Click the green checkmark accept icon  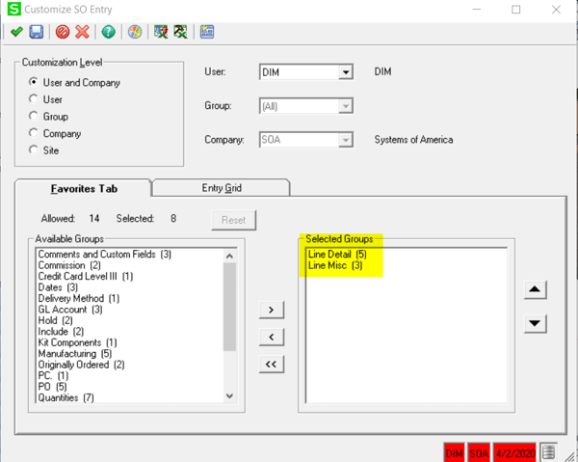(x=15, y=32)
